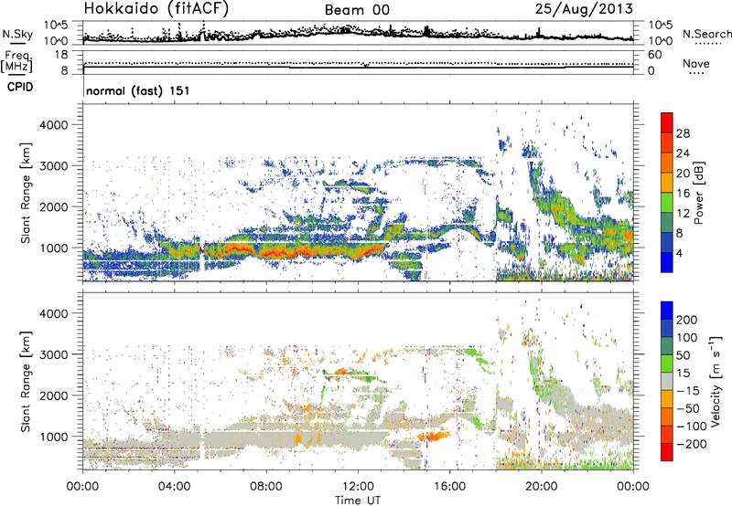The width and height of the screenshot is (732, 506).
Task: Click the 10^0 label beside N.Sky
Action: click(x=56, y=41)
